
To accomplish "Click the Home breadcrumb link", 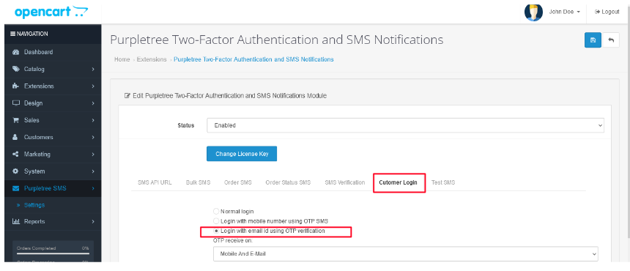I will (x=122, y=59).
